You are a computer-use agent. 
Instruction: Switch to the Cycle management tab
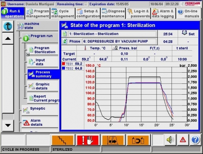coord(63,13)
